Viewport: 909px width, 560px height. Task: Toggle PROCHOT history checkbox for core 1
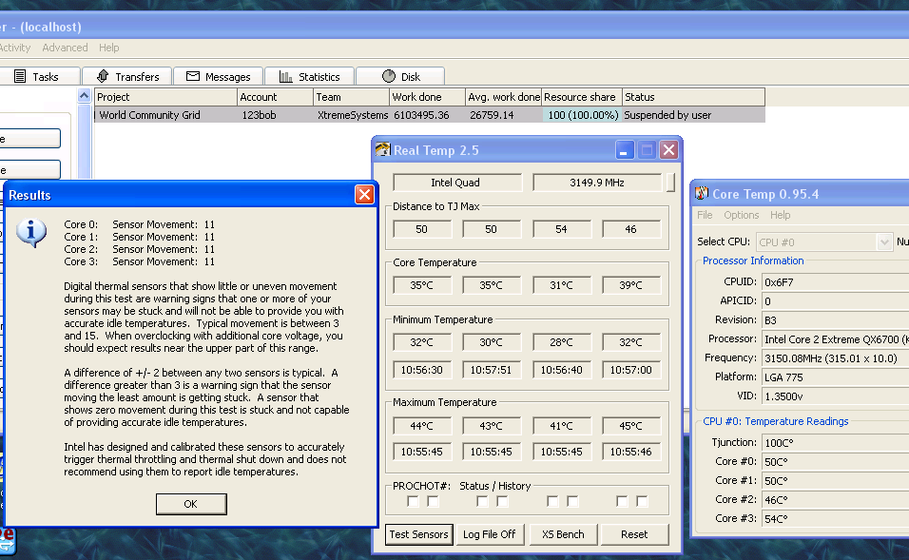pos(503,501)
